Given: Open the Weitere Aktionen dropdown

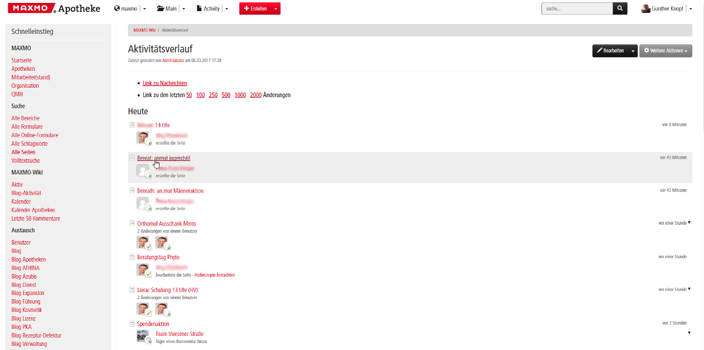Looking at the screenshot, I should (665, 51).
